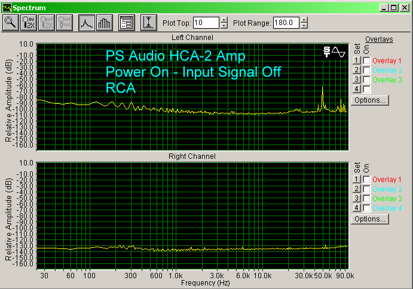Click the sine wave icon in left plot

(x=339, y=52)
